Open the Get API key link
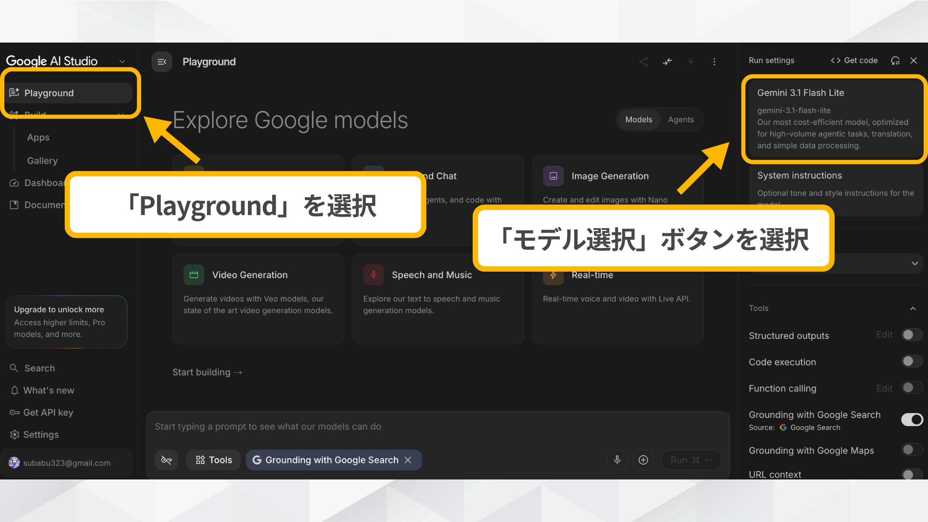928x522 pixels. point(48,412)
